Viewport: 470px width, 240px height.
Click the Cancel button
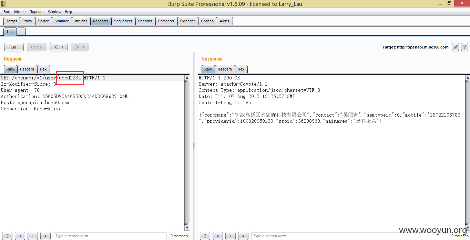tap(37, 47)
